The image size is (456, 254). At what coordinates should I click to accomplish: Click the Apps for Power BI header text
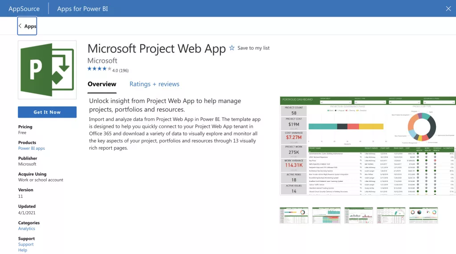(82, 9)
